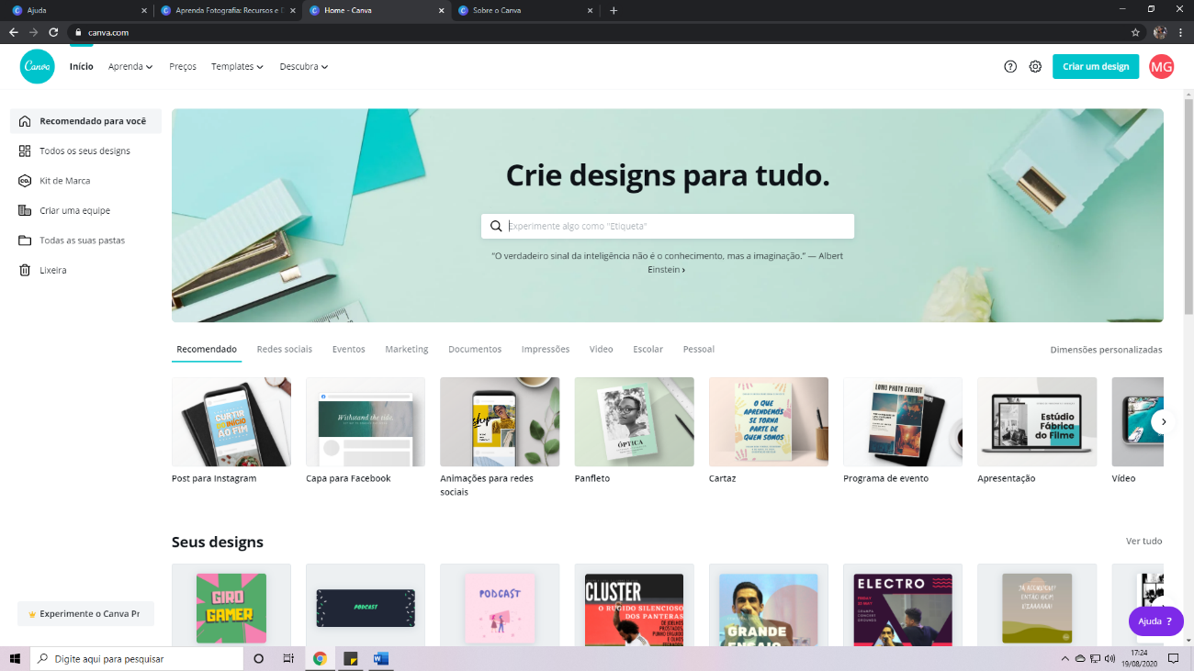Expand the Aprenda dropdown menu
Screen dimensions: 1194x671
(130, 66)
